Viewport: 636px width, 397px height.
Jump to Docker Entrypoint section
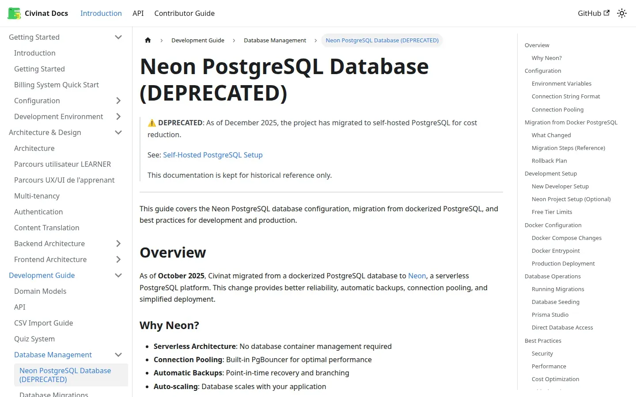556,251
